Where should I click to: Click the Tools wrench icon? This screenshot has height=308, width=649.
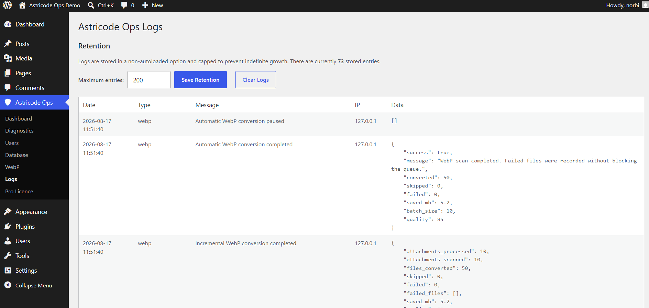point(8,256)
